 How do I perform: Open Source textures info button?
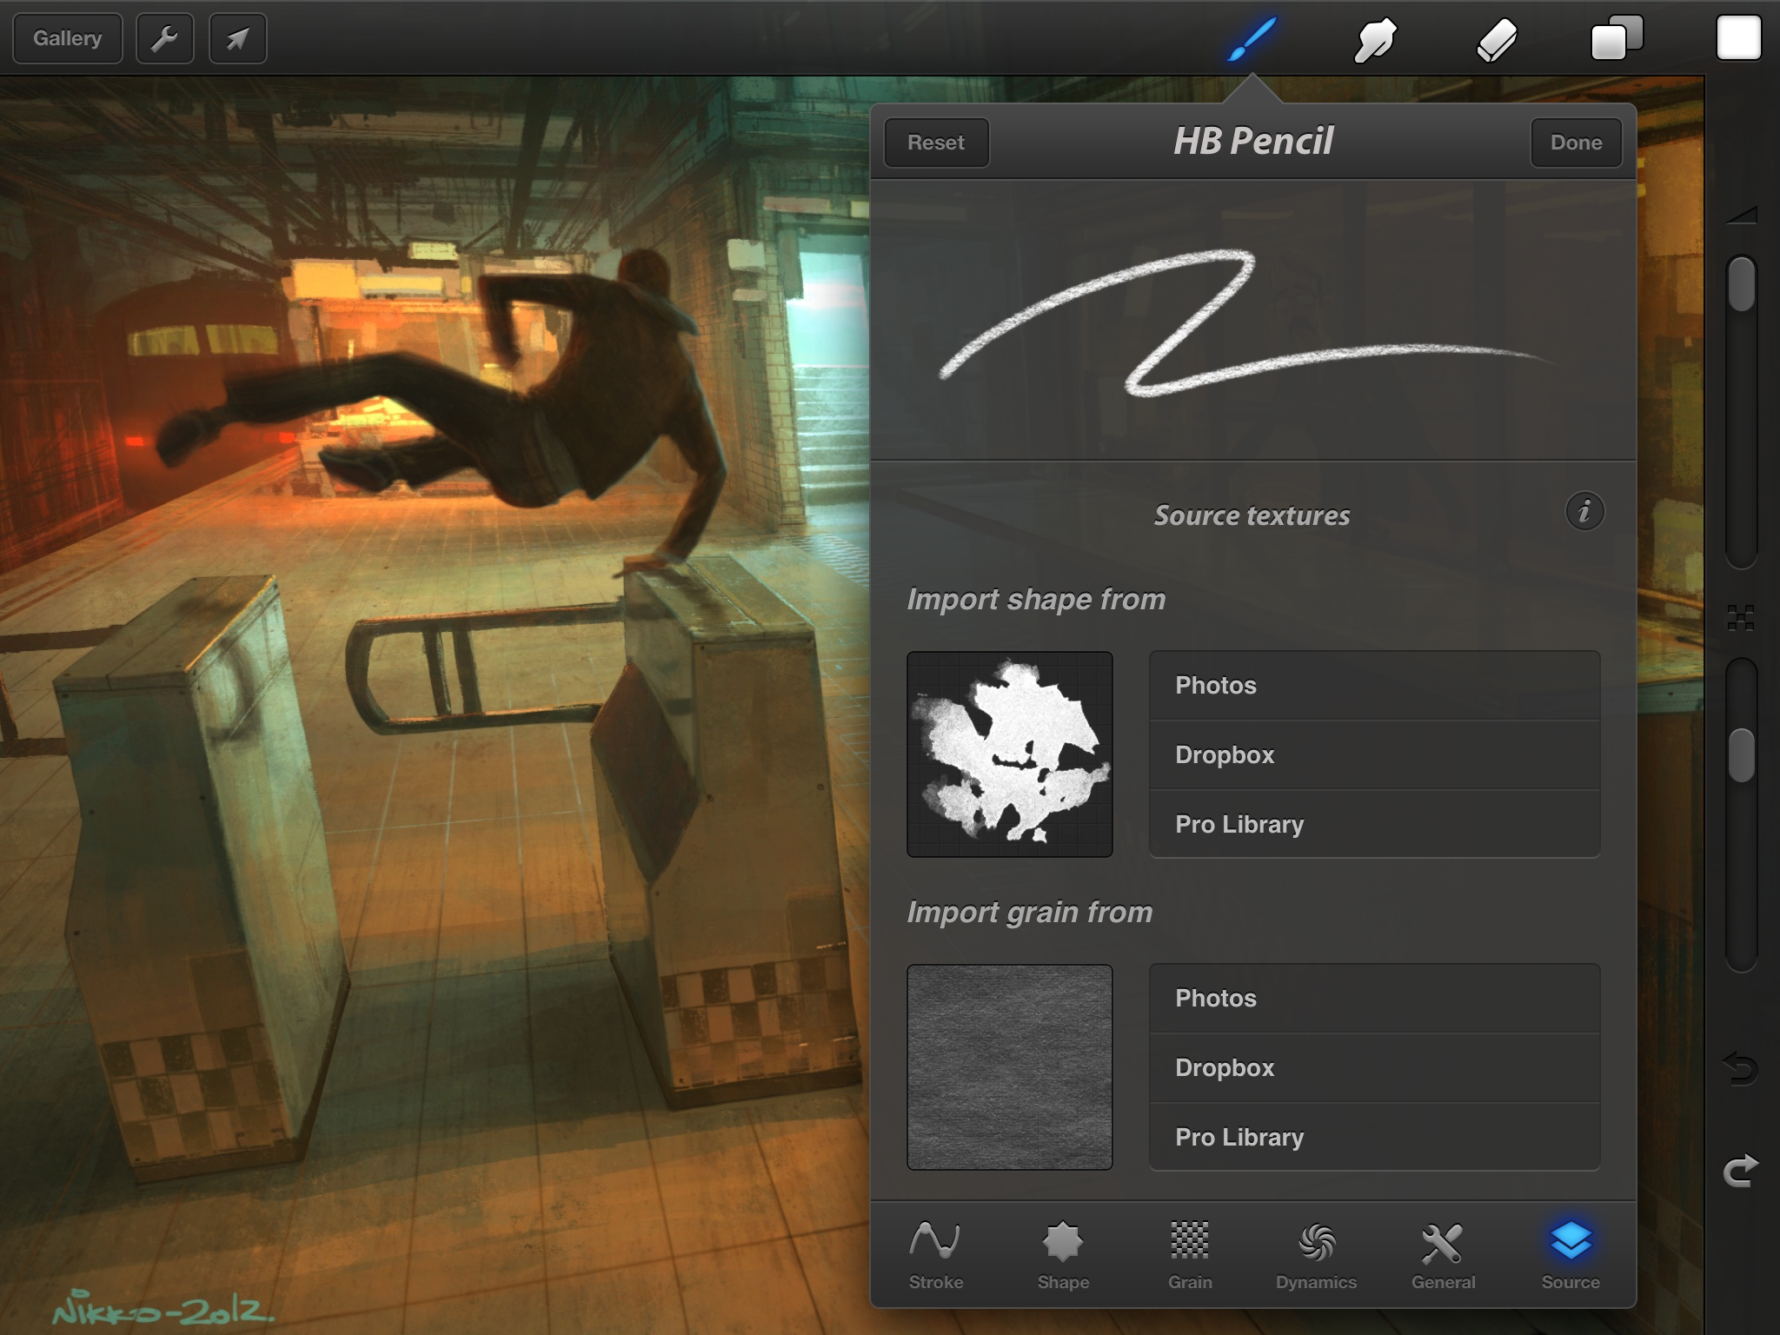pyautogui.click(x=1584, y=512)
